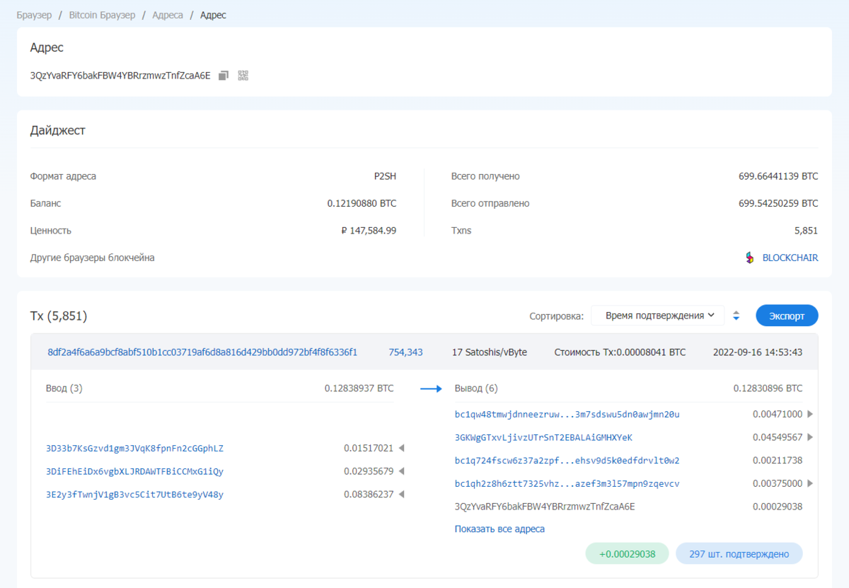Open the BLOCKCHAIR explorer link
Image resolution: width=849 pixels, height=588 pixels.
790,258
